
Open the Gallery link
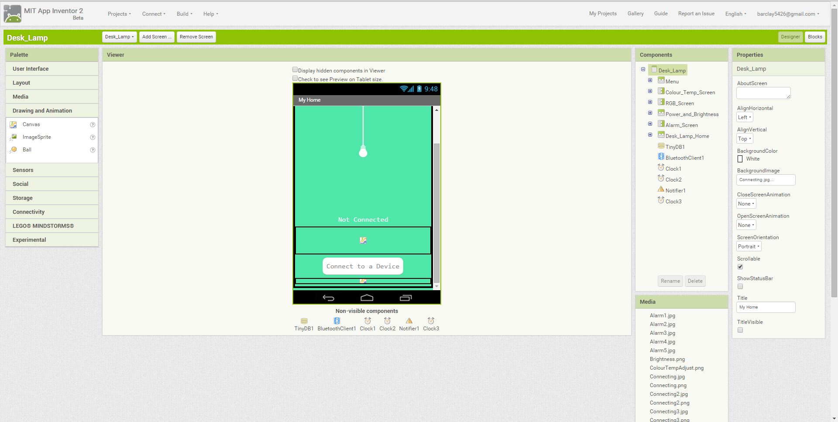pos(635,14)
